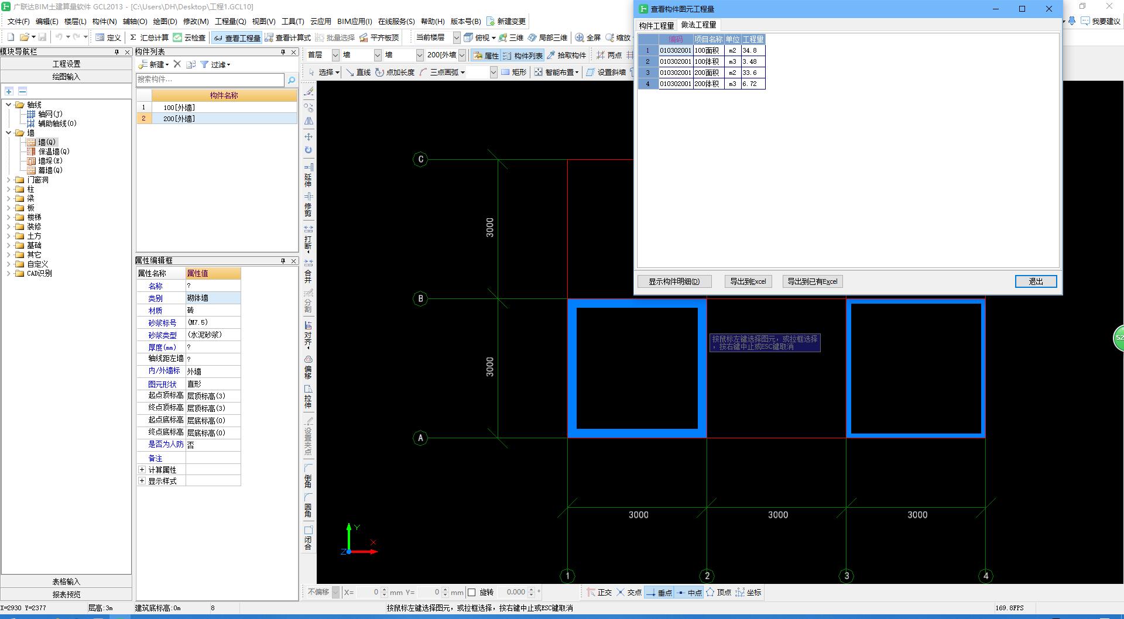Pick component with 拾取构件
Screen dimensions: 1124x619
pyautogui.click(x=566, y=55)
